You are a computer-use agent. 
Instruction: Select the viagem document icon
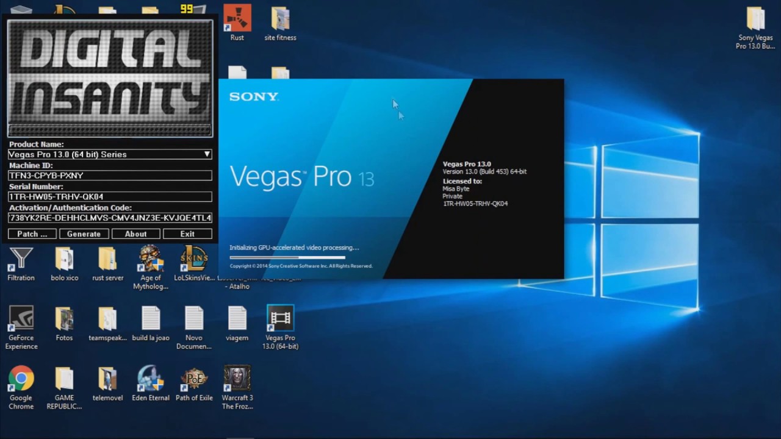tap(237, 324)
